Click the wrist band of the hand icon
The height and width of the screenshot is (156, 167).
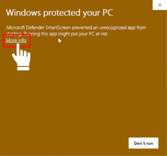click(x=23, y=68)
